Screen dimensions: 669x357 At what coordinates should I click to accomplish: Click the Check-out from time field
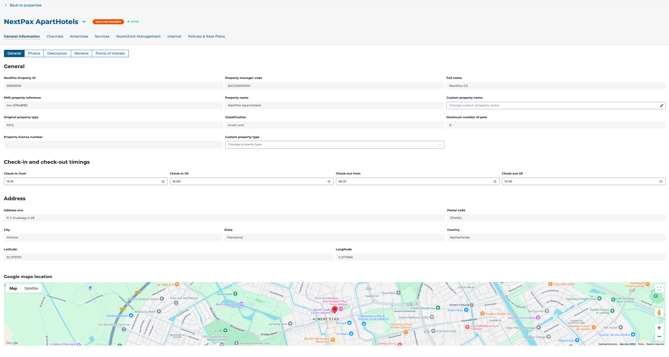(x=417, y=181)
